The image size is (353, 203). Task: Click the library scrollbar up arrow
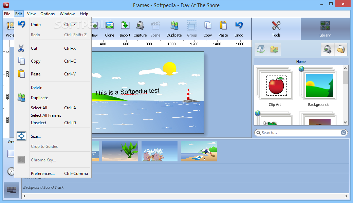pos(345,68)
